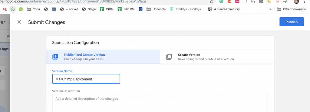Click the Version Description text area
310x112 pixels.
(x=160, y=103)
